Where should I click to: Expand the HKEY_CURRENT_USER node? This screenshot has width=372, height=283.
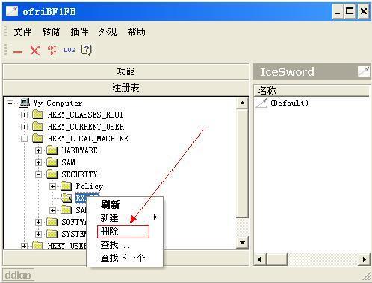pos(24,127)
